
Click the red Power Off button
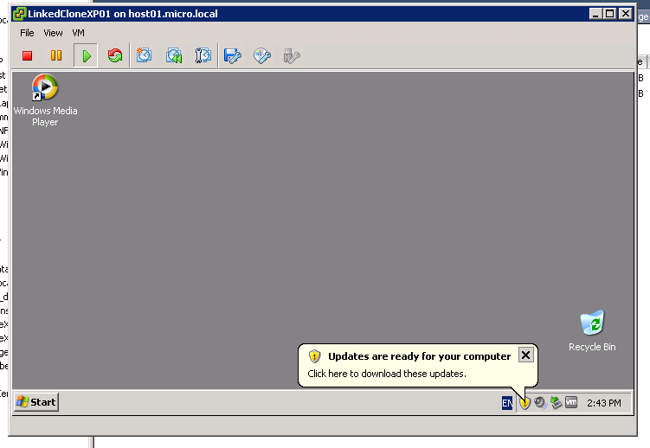click(28, 55)
